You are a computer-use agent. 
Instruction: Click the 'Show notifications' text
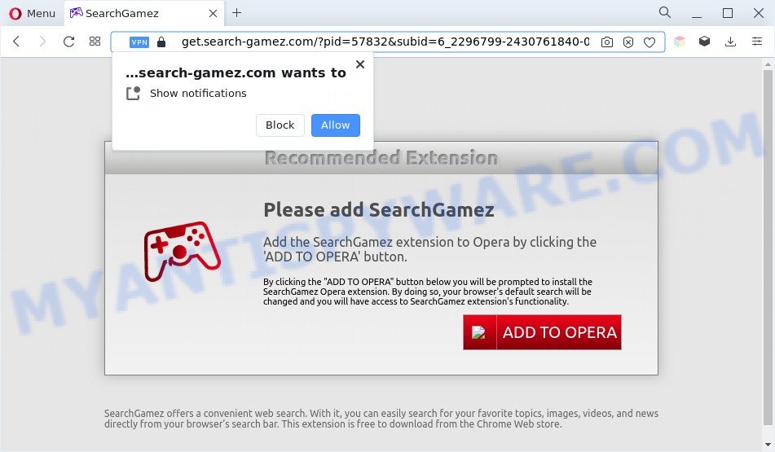tap(198, 94)
